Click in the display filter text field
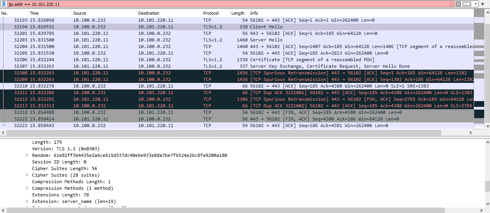Viewport: 490px width, 213px height. 228,3
